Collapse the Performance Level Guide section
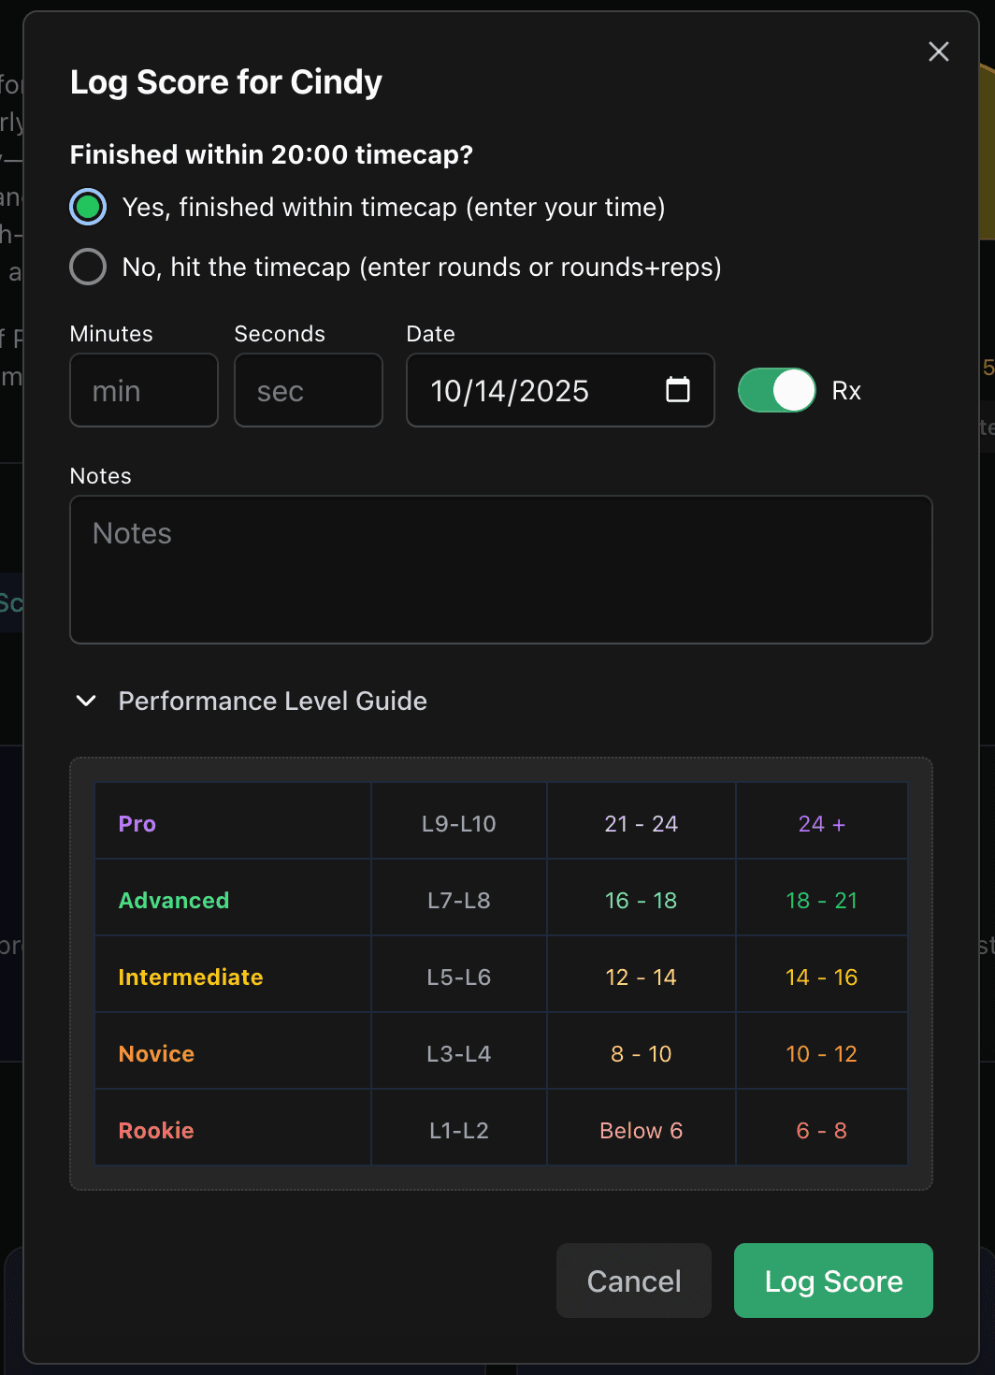 click(x=271, y=701)
